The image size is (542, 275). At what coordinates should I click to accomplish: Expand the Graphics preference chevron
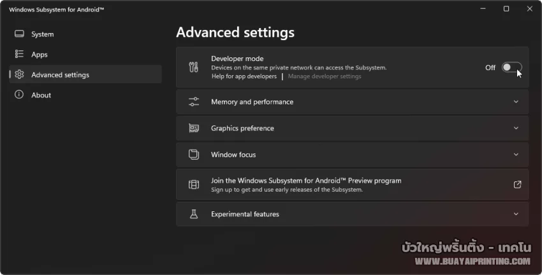click(x=516, y=129)
